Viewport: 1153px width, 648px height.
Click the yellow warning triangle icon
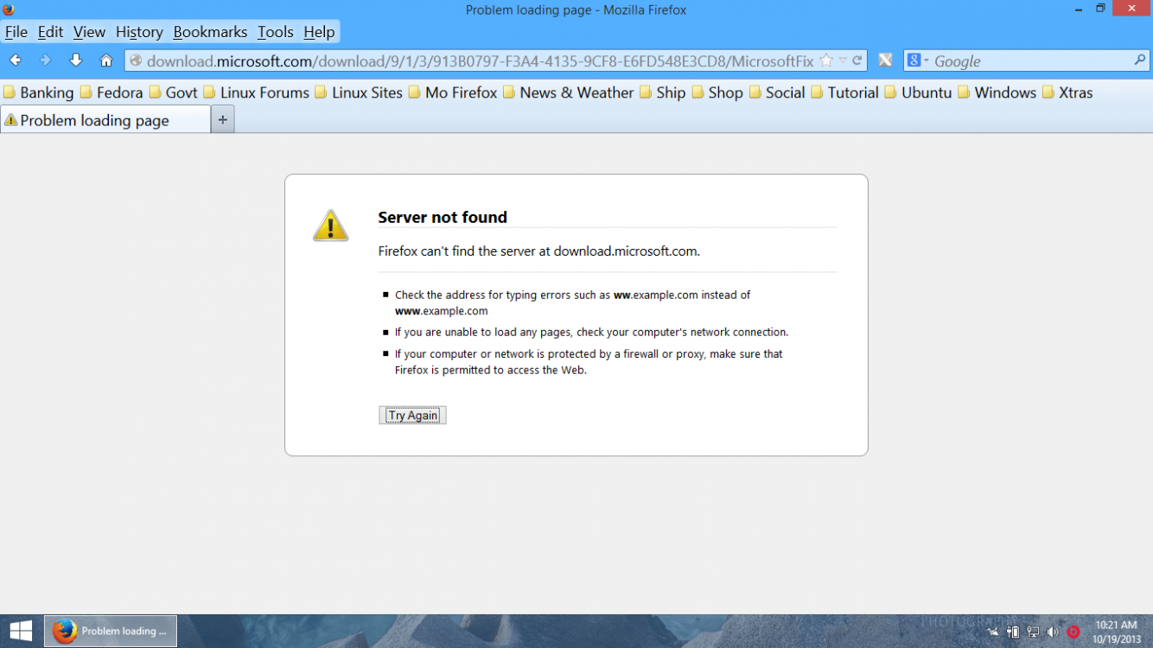click(330, 226)
